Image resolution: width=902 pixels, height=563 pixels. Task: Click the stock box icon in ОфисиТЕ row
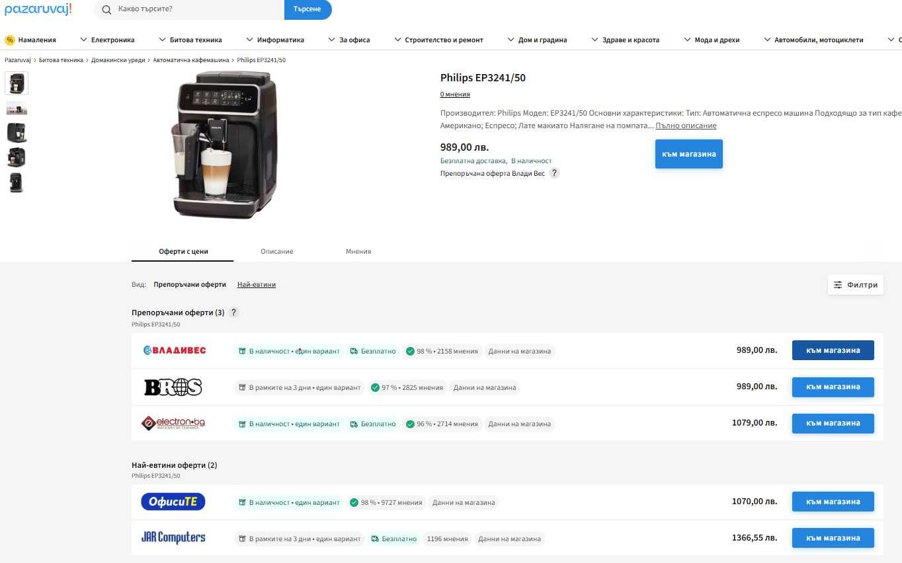pyautogui.click(x=242, y=502)
